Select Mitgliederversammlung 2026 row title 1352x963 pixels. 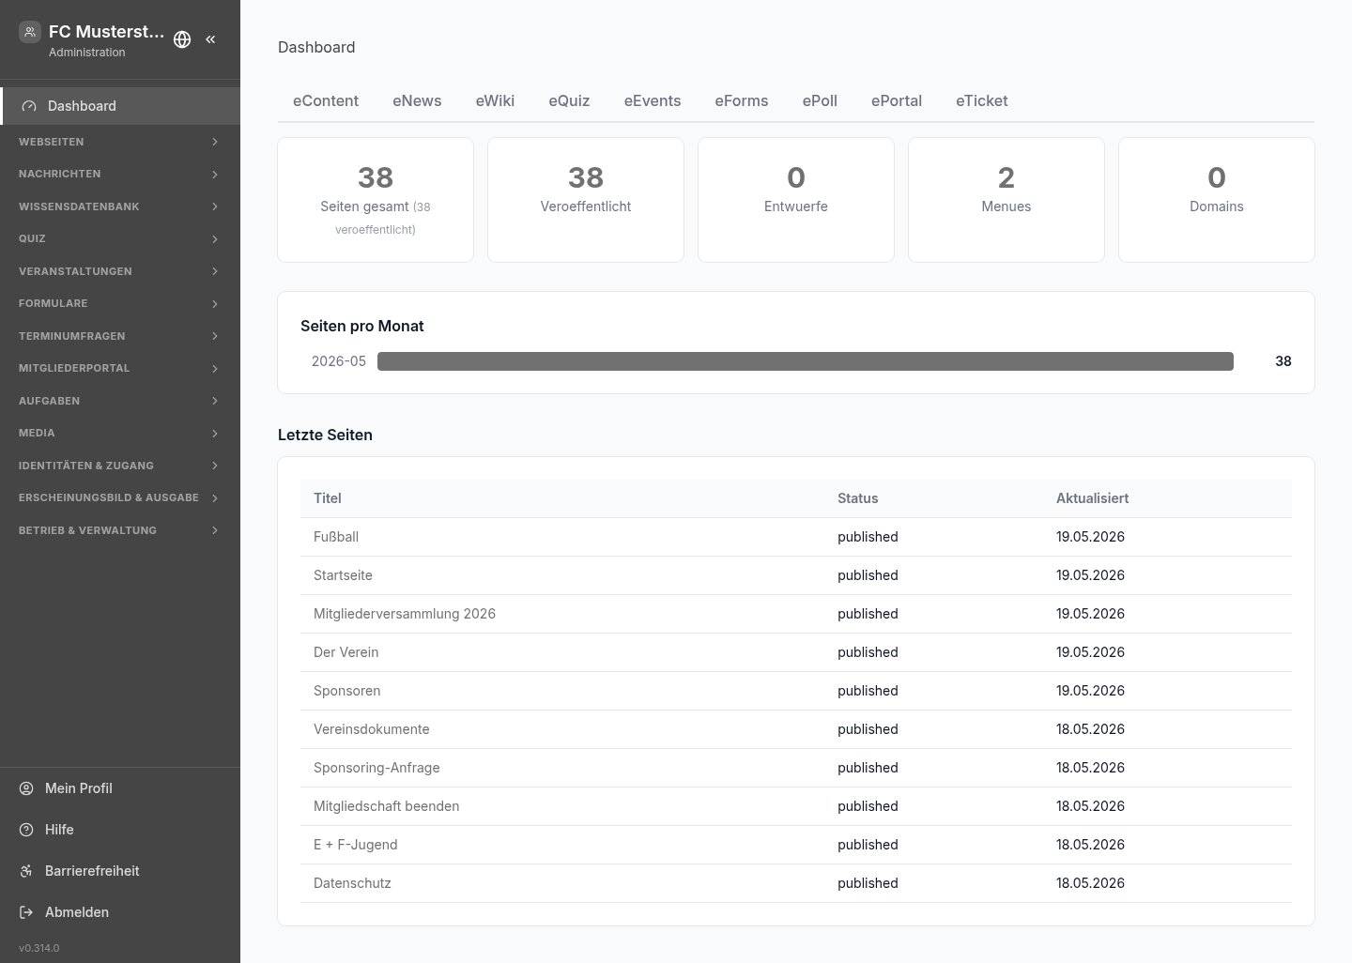(x=405, y=614)
